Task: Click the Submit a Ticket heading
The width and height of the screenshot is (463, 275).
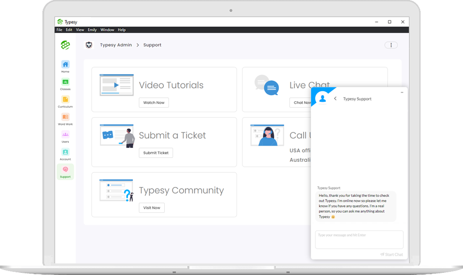Action: 173,135
